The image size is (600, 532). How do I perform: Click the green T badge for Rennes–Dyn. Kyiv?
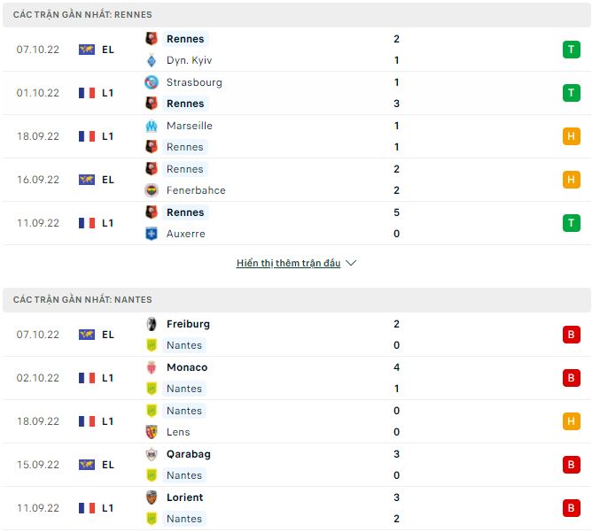(x=571, y=50)
